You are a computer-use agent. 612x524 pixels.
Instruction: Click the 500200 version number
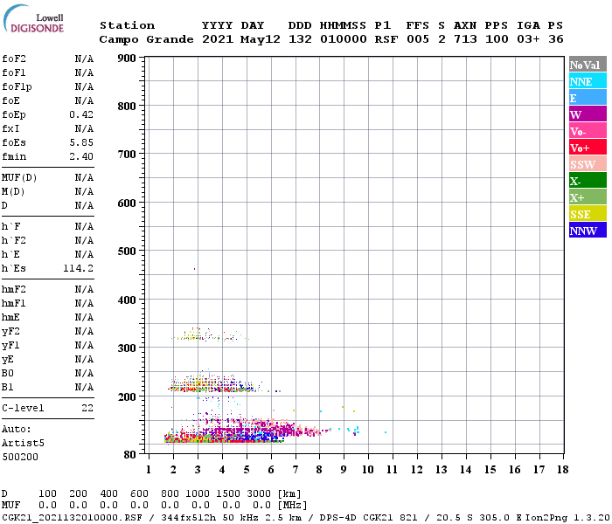pyautogui.click(x=20, y=457)
